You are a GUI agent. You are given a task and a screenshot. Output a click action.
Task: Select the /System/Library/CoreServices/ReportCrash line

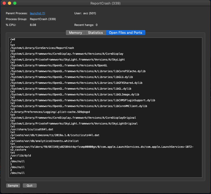[x=42, y=48]
